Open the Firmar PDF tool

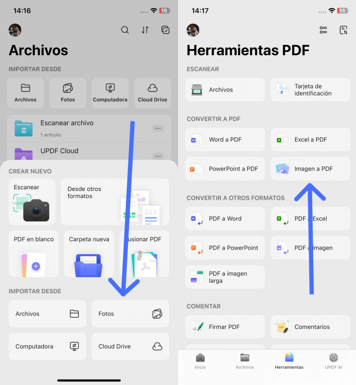point(225,327)
